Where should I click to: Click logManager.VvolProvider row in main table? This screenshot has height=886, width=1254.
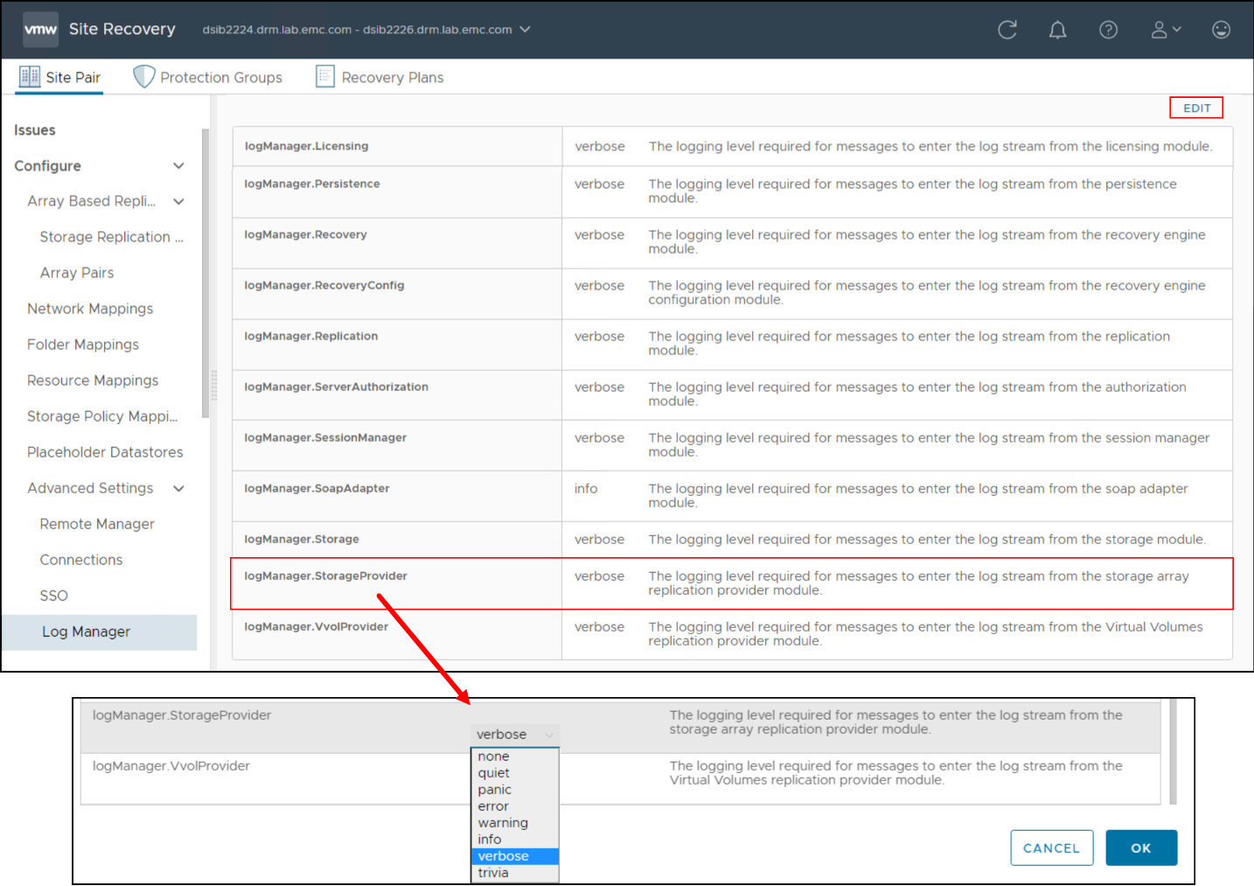pyautogui.click(x=732, y=634)
